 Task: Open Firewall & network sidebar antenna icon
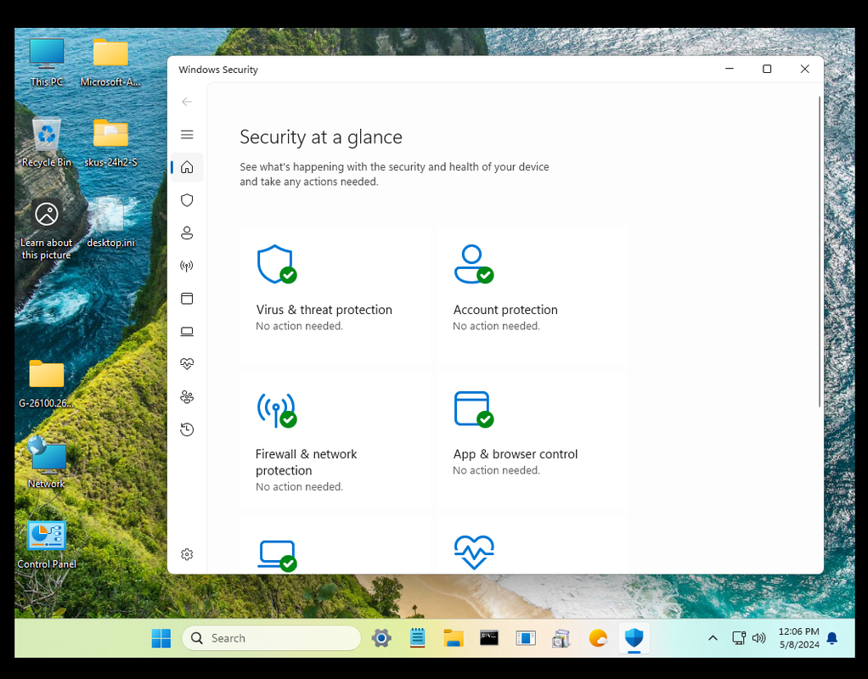click(x=187, y=266)
